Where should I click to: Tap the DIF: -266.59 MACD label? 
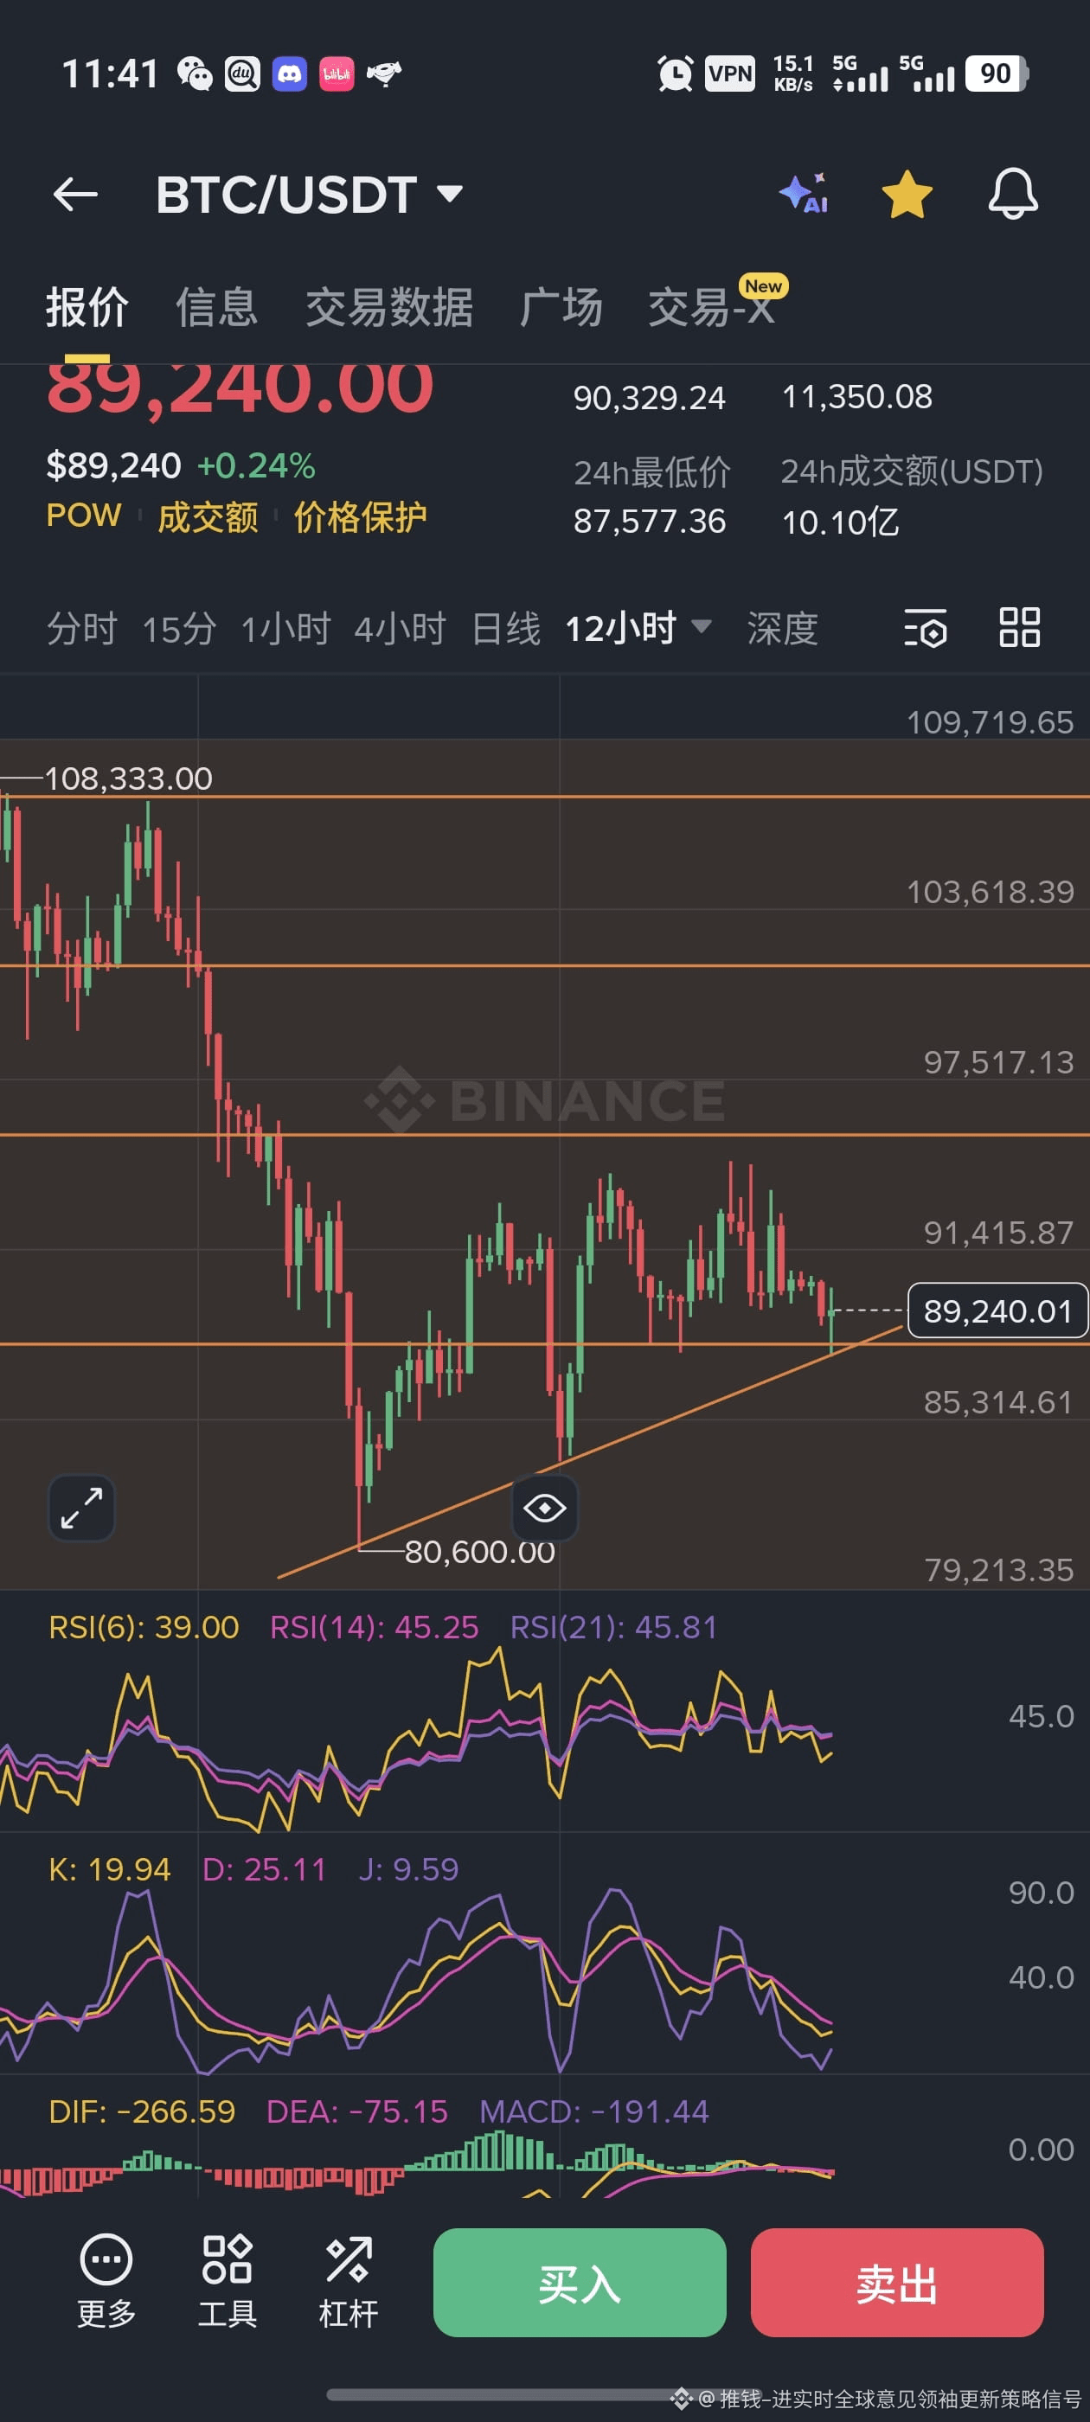(x=142, y=2111)
